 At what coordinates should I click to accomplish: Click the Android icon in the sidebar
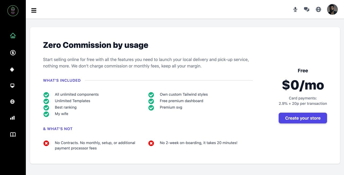pyautogui.click(x=12, y=69)
